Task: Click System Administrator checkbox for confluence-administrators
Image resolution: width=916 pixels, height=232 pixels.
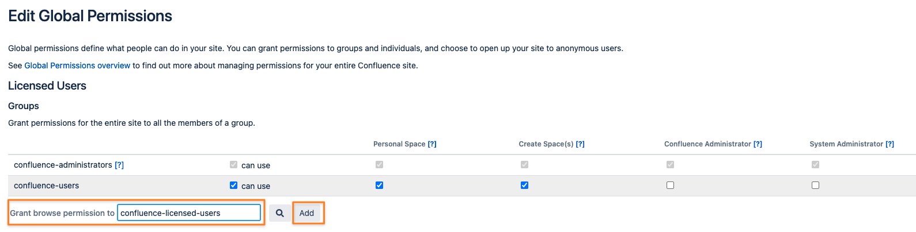Action: (815, 164)
